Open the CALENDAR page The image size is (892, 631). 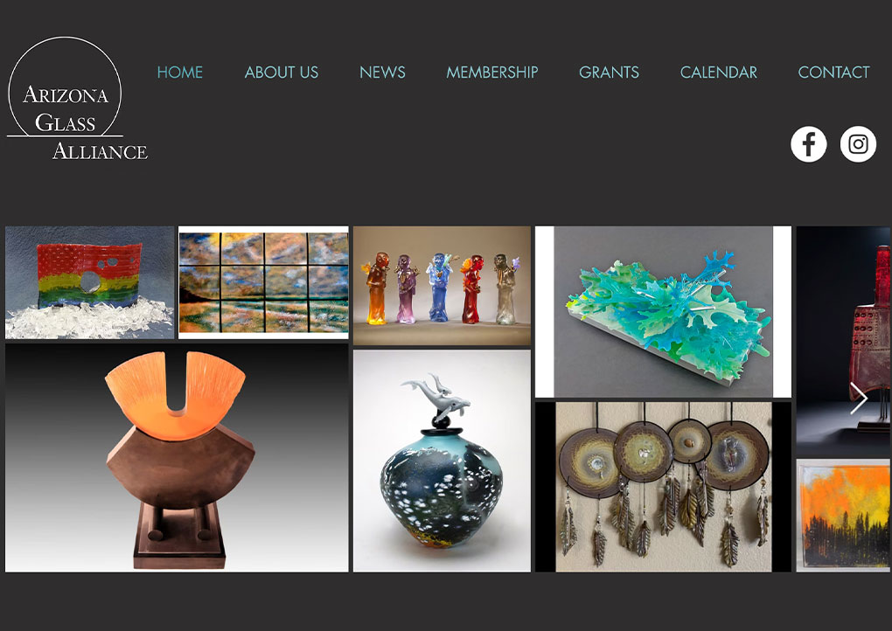point(719,73)
